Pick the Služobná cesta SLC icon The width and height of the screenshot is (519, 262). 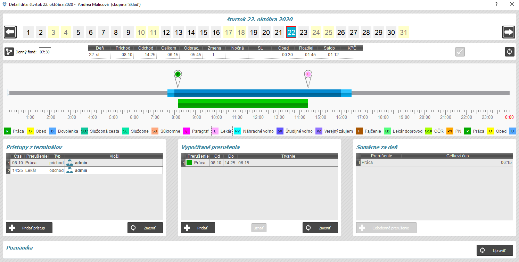click(84, 131)
